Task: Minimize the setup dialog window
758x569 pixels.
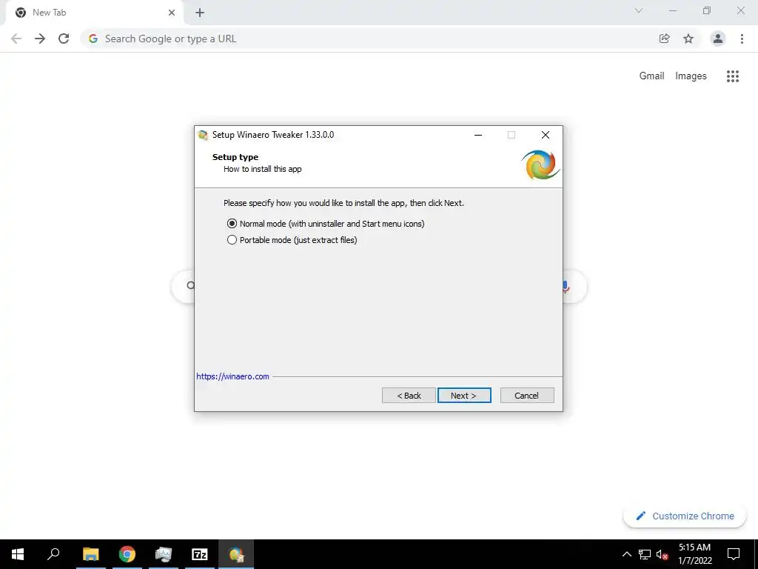Action: pos(478,135)
